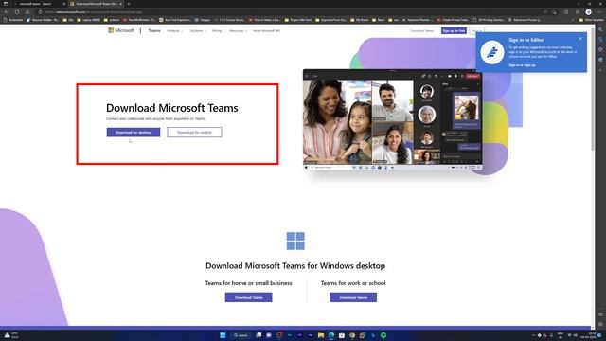
Task: Click the Microsoft logo
Action: [121, 30]
